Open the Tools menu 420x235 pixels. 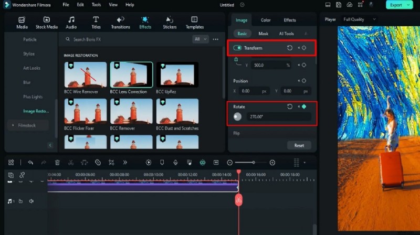[96, 5]
